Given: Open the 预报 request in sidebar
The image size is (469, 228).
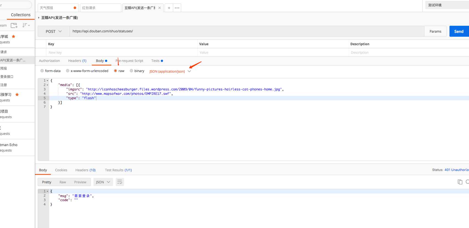Looking at the screenshot, I should [x=17, y=69].
